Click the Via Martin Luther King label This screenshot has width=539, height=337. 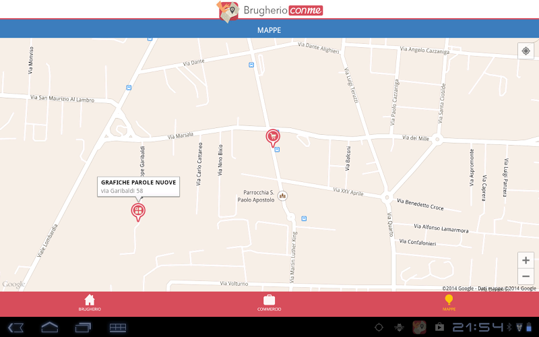[x=293, y=257]
